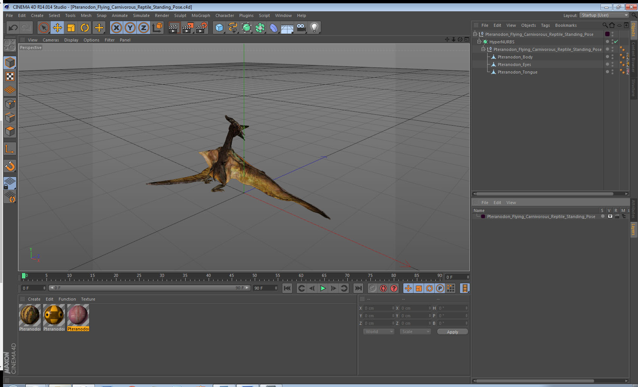Image resolution: width=638 pixels, height=387 pixels.
Task: Toggle autokeying button
Action: coord(383,288)
